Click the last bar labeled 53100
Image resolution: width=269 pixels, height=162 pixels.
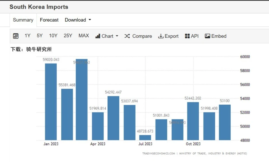(225, 122)
